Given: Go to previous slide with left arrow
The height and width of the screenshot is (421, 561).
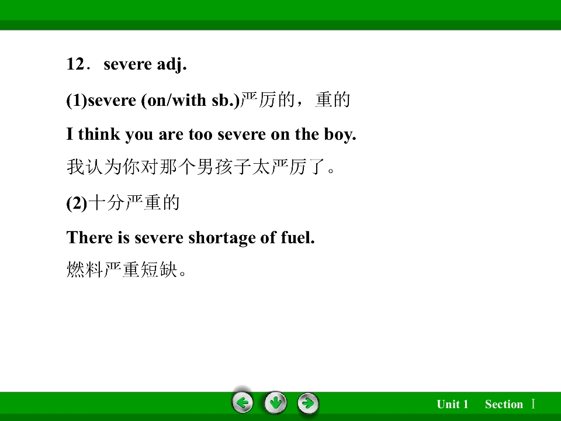Looking at the screenshot, I should (x=243, y=403).
